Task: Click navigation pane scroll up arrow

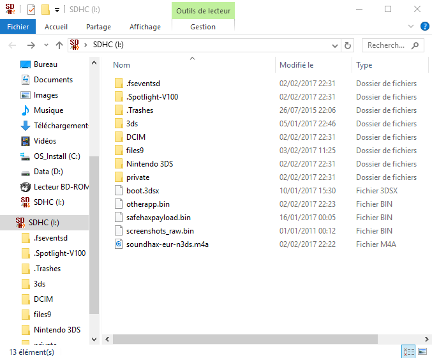Action: coord(94,63)
